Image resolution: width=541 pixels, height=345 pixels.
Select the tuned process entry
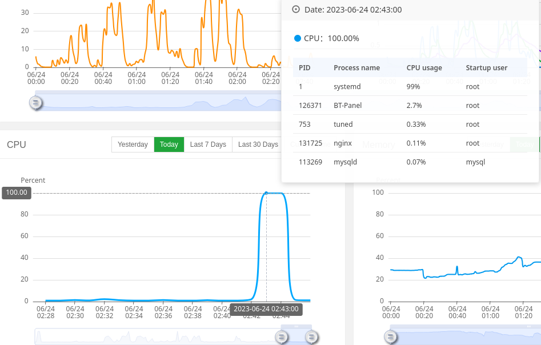(x=410, y=124)
